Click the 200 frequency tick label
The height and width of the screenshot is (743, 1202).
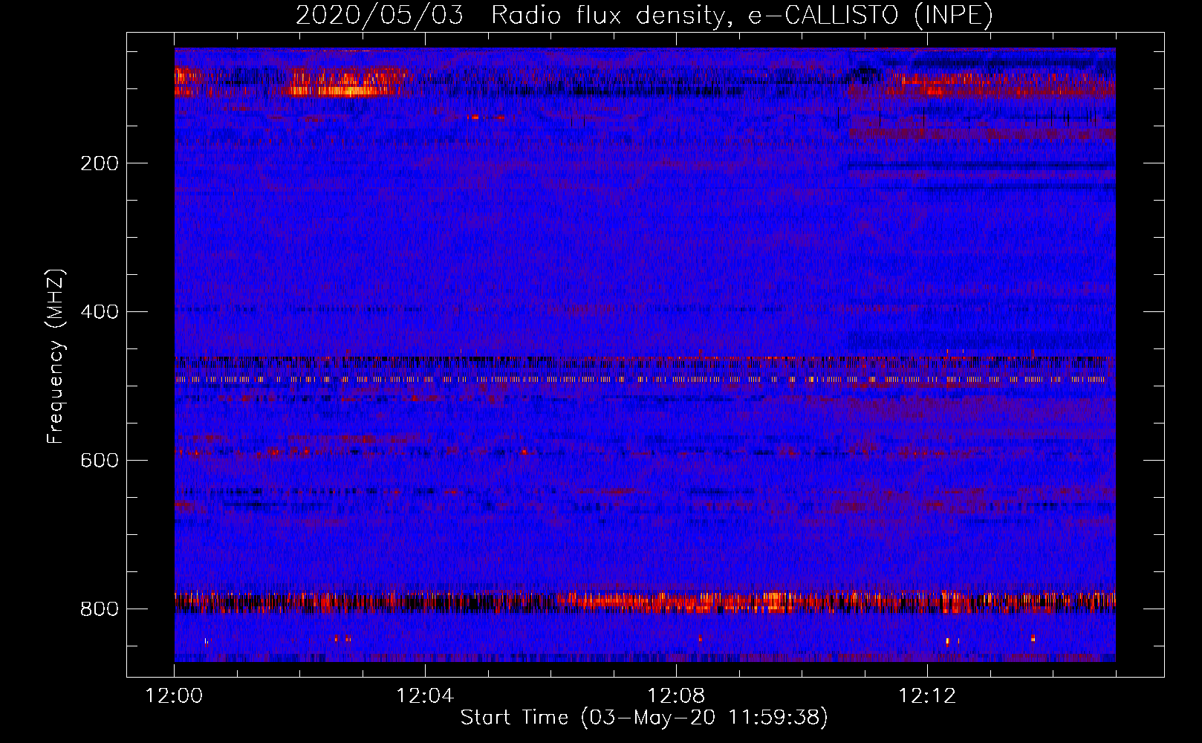(x=100, y=163)
